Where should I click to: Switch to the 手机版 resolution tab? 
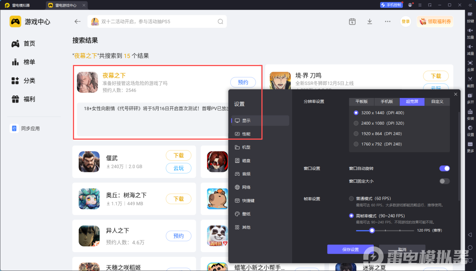coord(387,101)
